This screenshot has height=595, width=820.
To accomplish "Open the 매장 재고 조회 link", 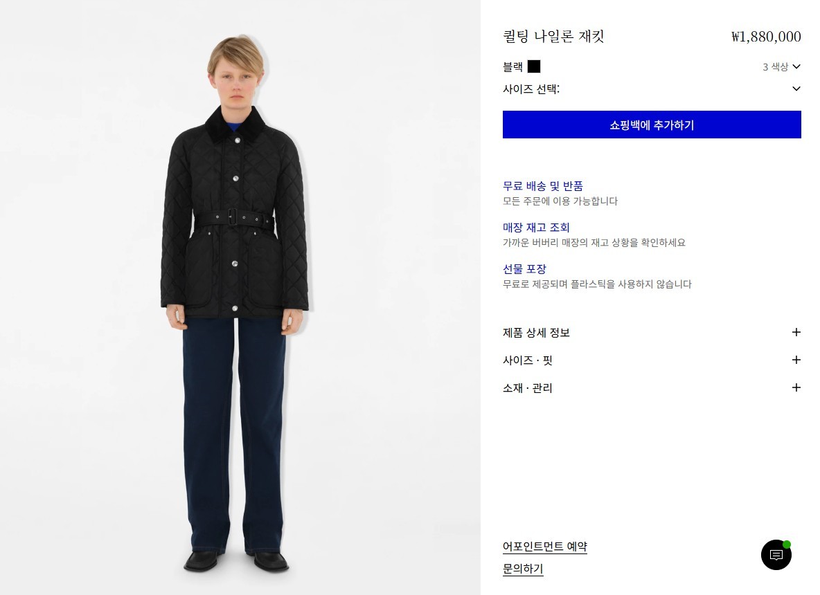I will (x=536, y=227).
